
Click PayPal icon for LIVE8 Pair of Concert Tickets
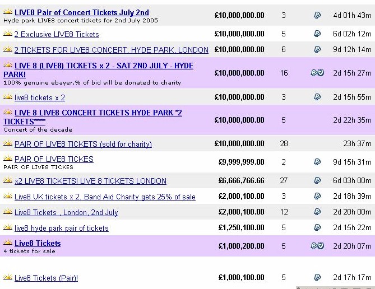click(x=317, y=15)
